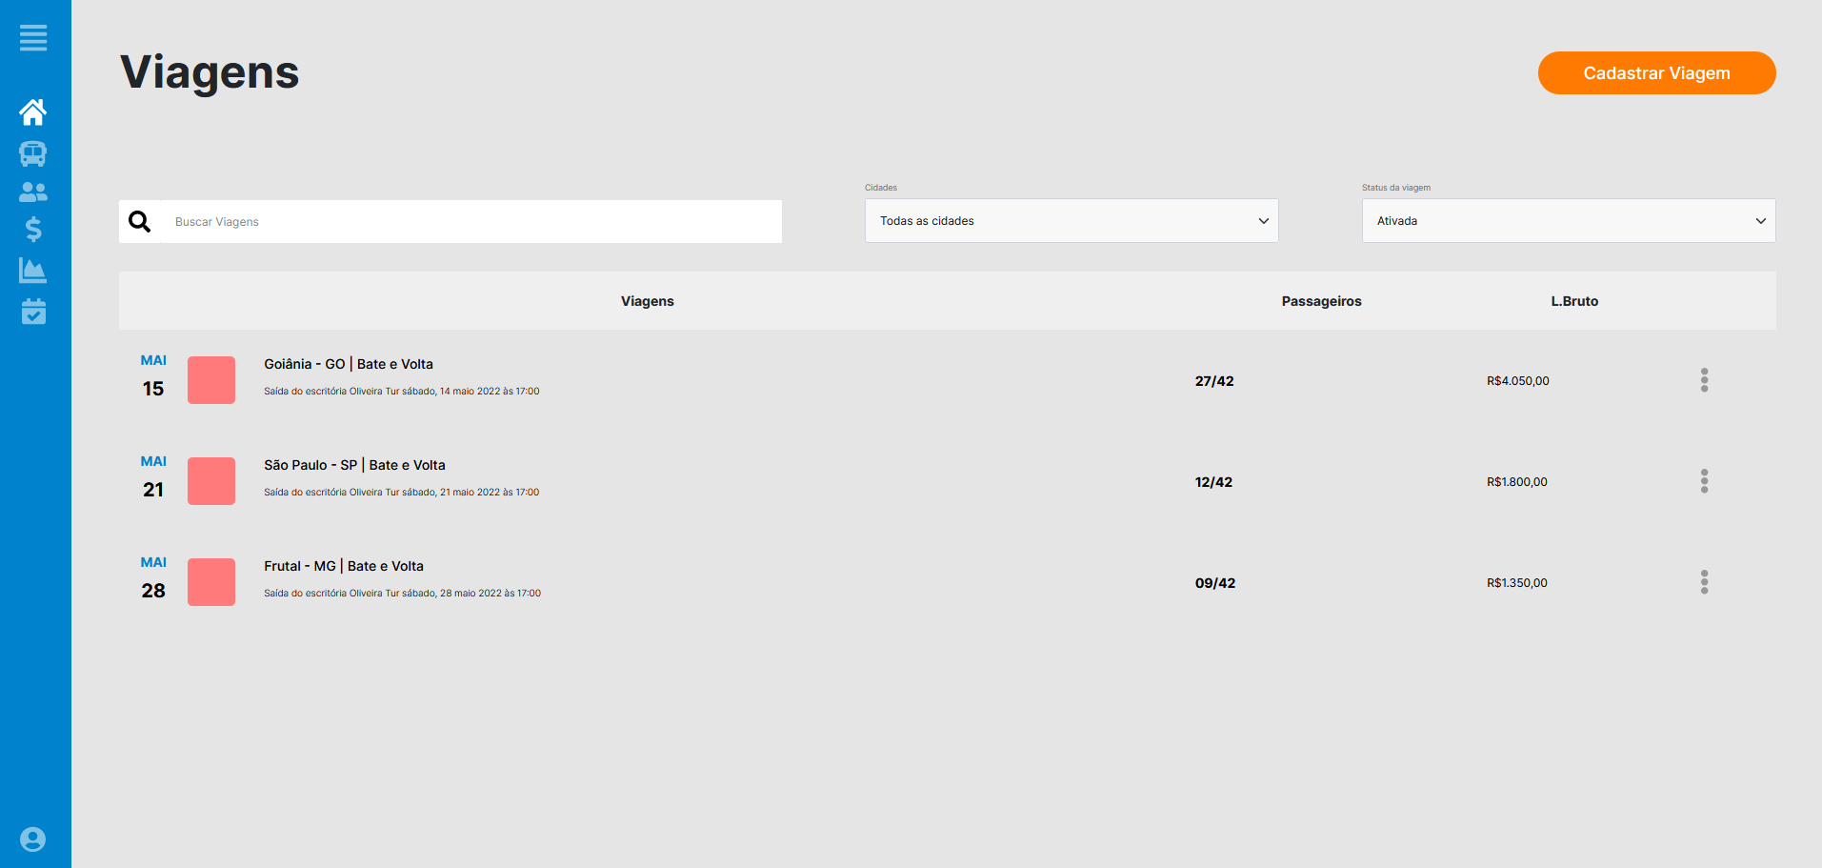
Task: Open the calendar check icon in sidebar
Action: click(x=33, y=312)
